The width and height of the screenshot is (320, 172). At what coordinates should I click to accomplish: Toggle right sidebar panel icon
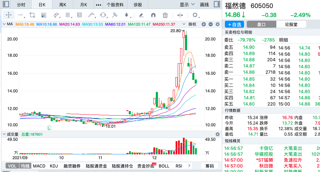(217, 4)
